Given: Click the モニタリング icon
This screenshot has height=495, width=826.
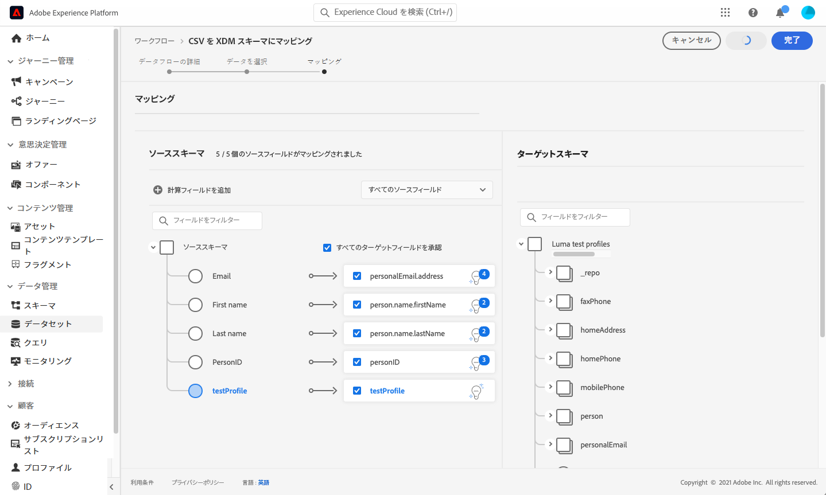Looking at the screenshot, I should point(15,361).
